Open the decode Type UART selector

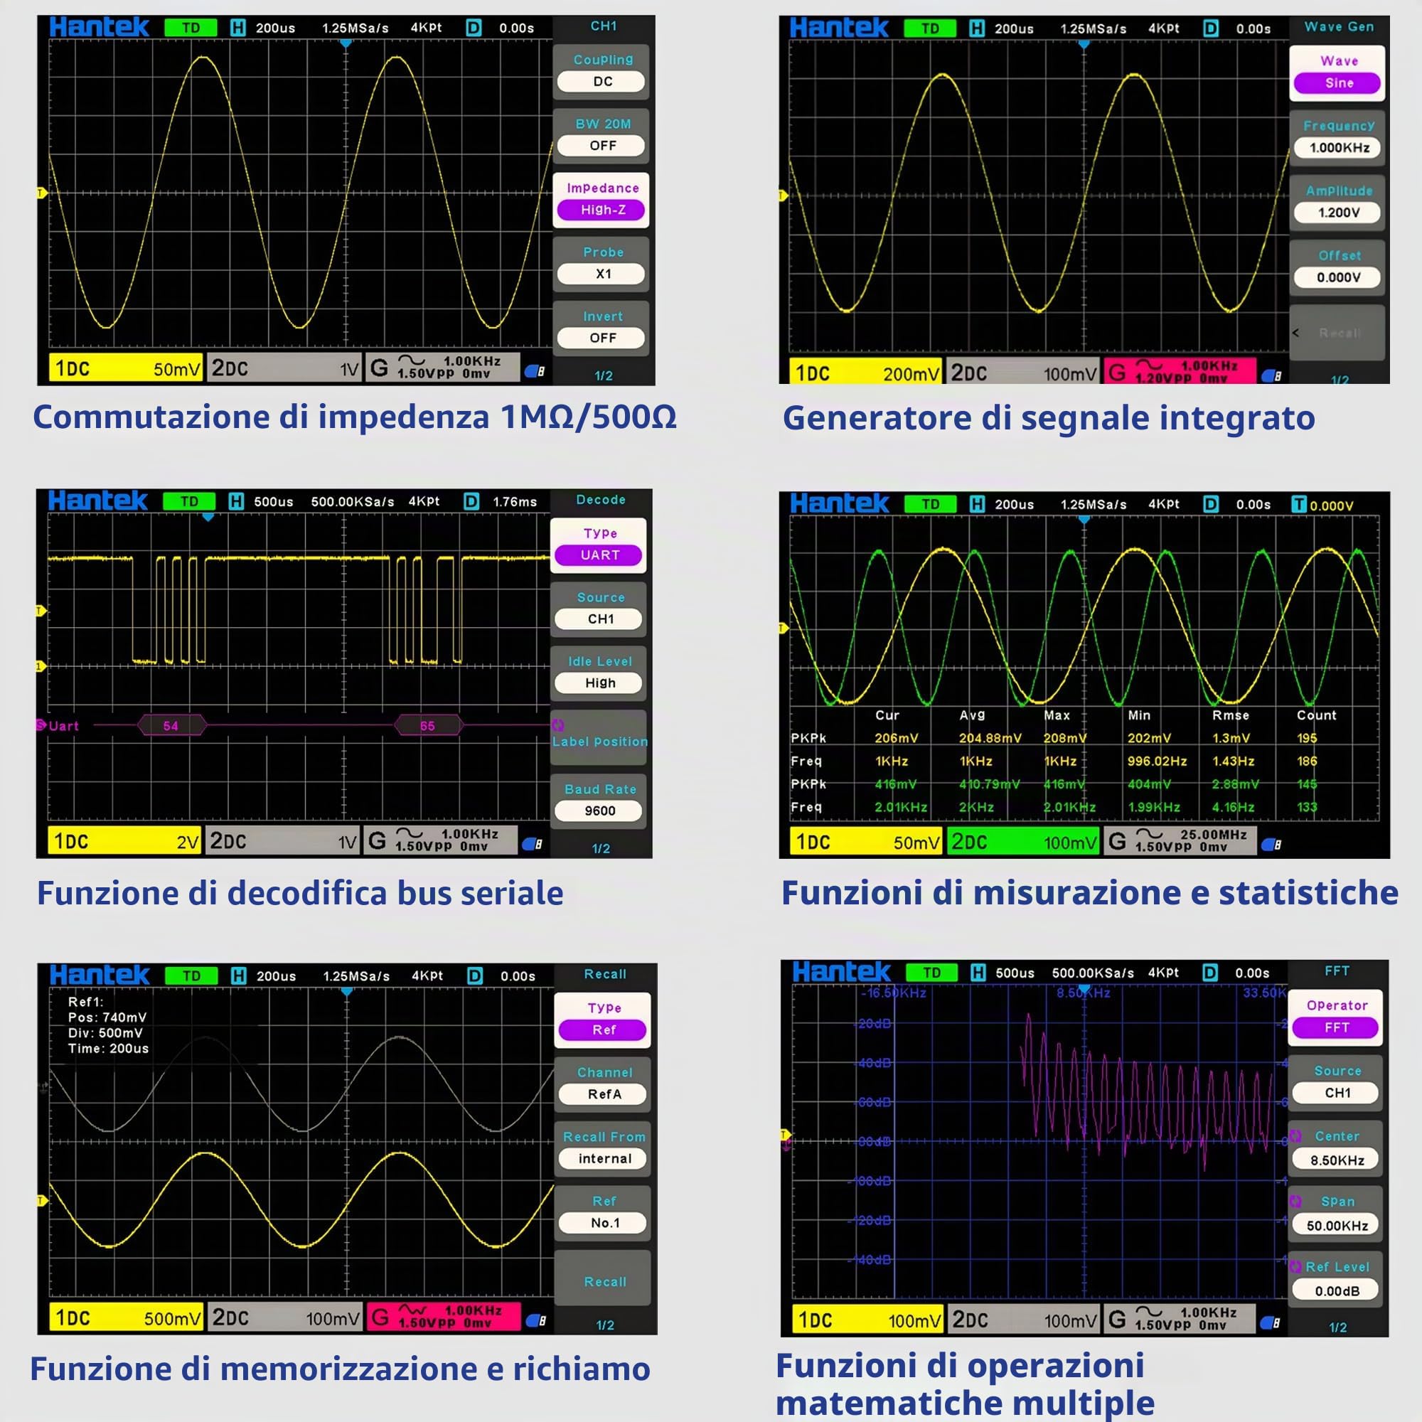[x=599, y=545]
